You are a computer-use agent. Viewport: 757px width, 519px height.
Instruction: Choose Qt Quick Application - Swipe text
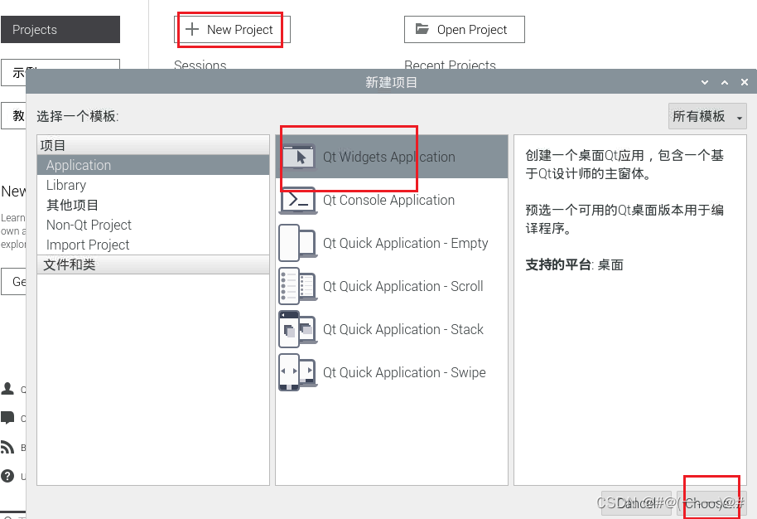pos(404,372)
